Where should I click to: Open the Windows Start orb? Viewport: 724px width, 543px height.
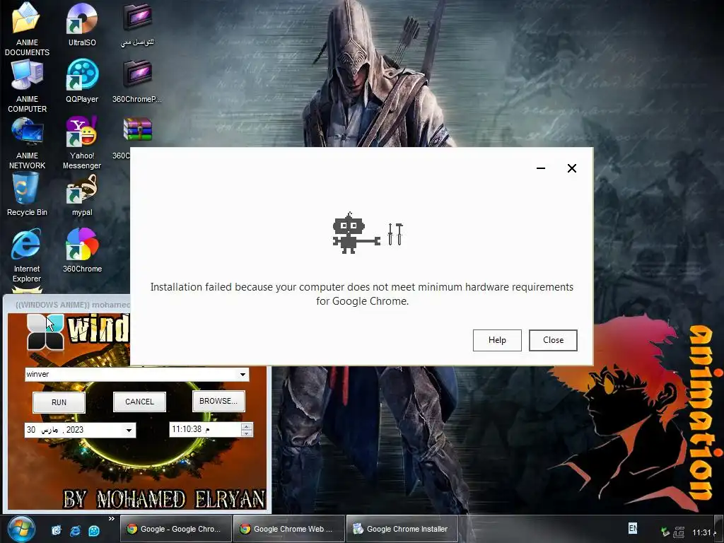point(21,529)
